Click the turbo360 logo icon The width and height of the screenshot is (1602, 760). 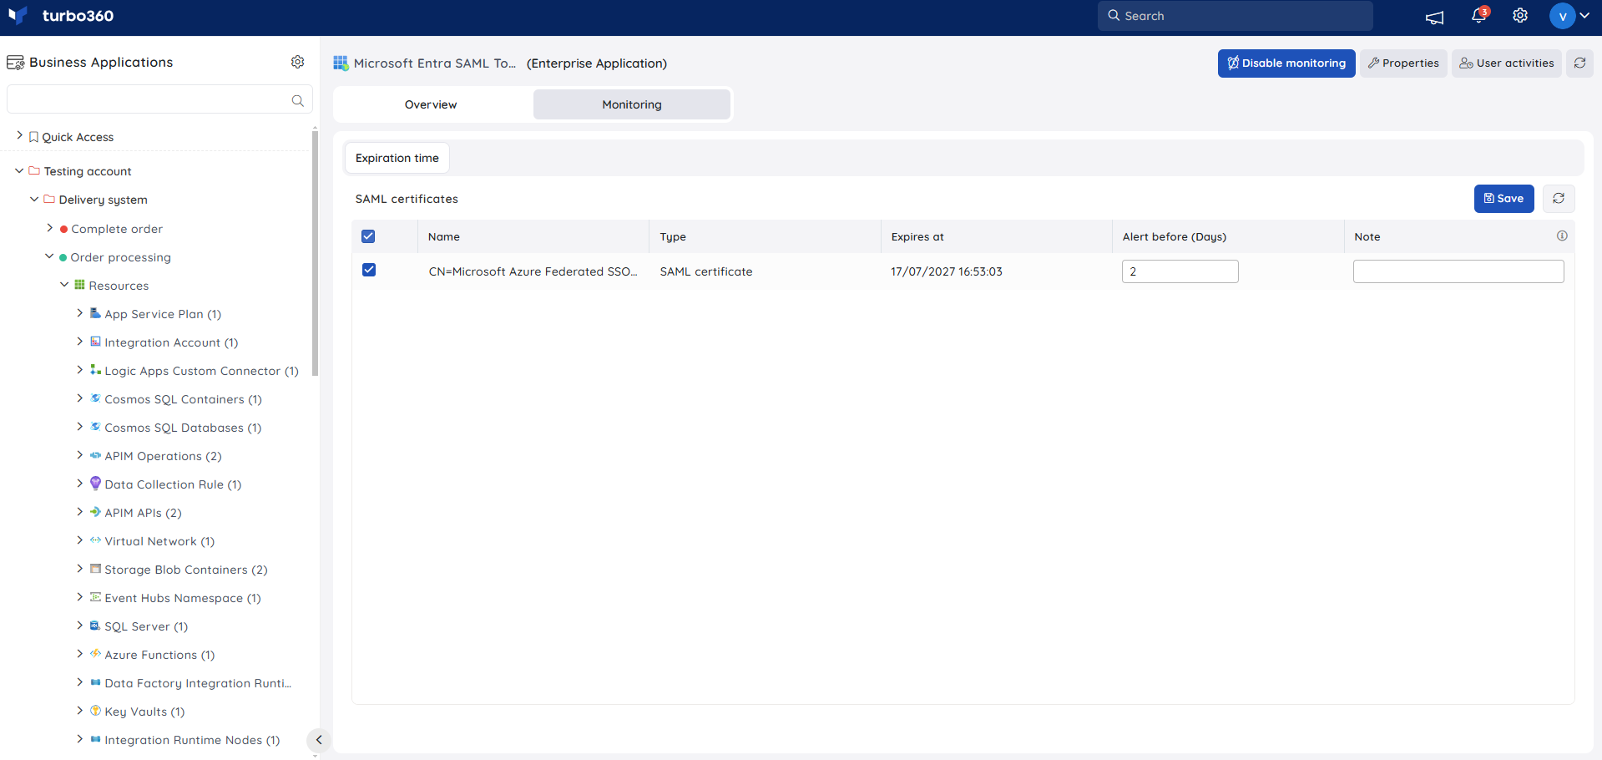[x=18, y=15]
